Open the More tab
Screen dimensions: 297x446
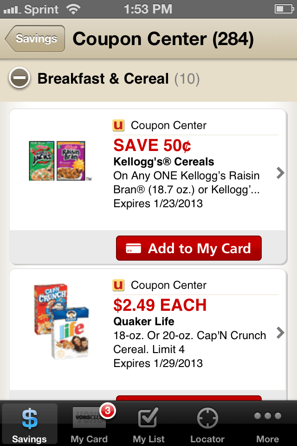point(267,424)
